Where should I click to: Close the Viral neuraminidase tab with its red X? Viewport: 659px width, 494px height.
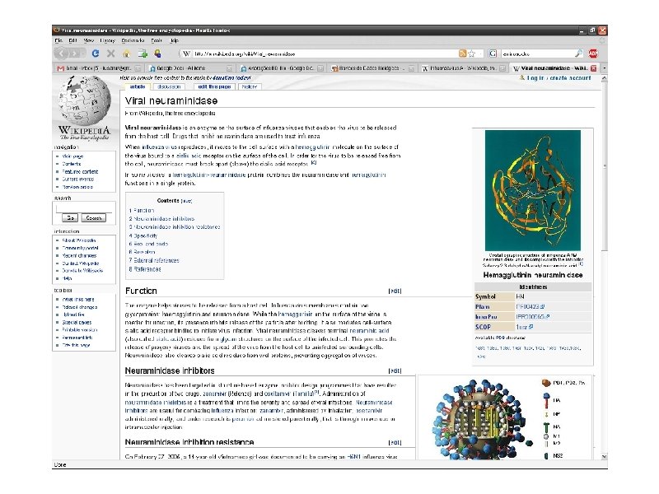point(593,68)
